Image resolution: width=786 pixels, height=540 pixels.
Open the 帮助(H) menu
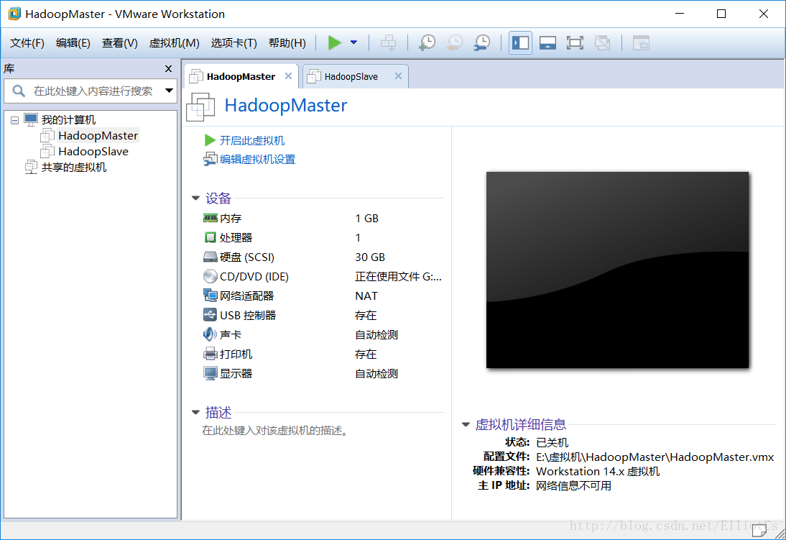click(x=287, y=43)
